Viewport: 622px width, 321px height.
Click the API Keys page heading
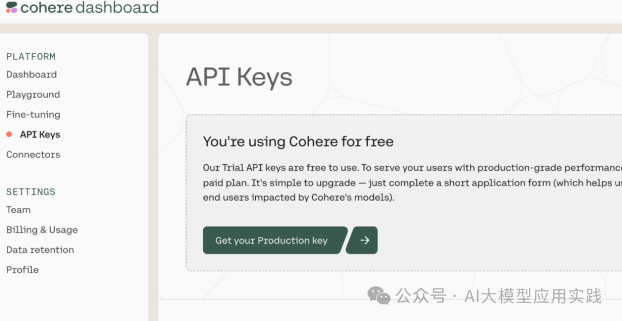click(239, 77)
